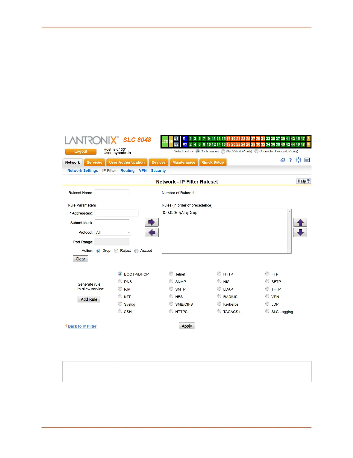The width and height of the screenshot is (353, 458).
Task: Follow the Back to IP Filter link
Action: (82, 326)
